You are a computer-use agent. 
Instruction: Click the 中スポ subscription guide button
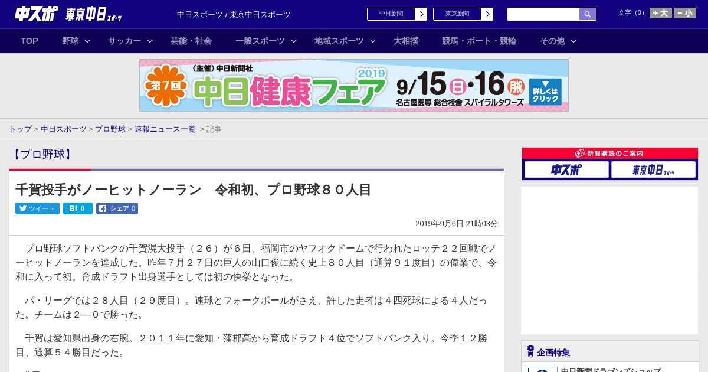click(x=566, y=170)
